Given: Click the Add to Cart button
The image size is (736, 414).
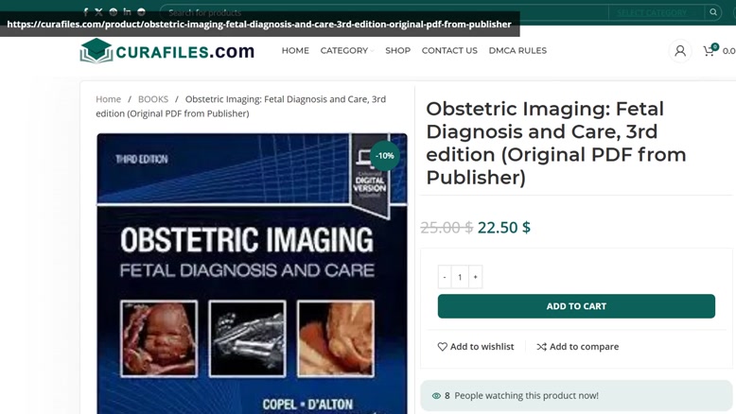Looking at the screenshot, I should 576,306.
